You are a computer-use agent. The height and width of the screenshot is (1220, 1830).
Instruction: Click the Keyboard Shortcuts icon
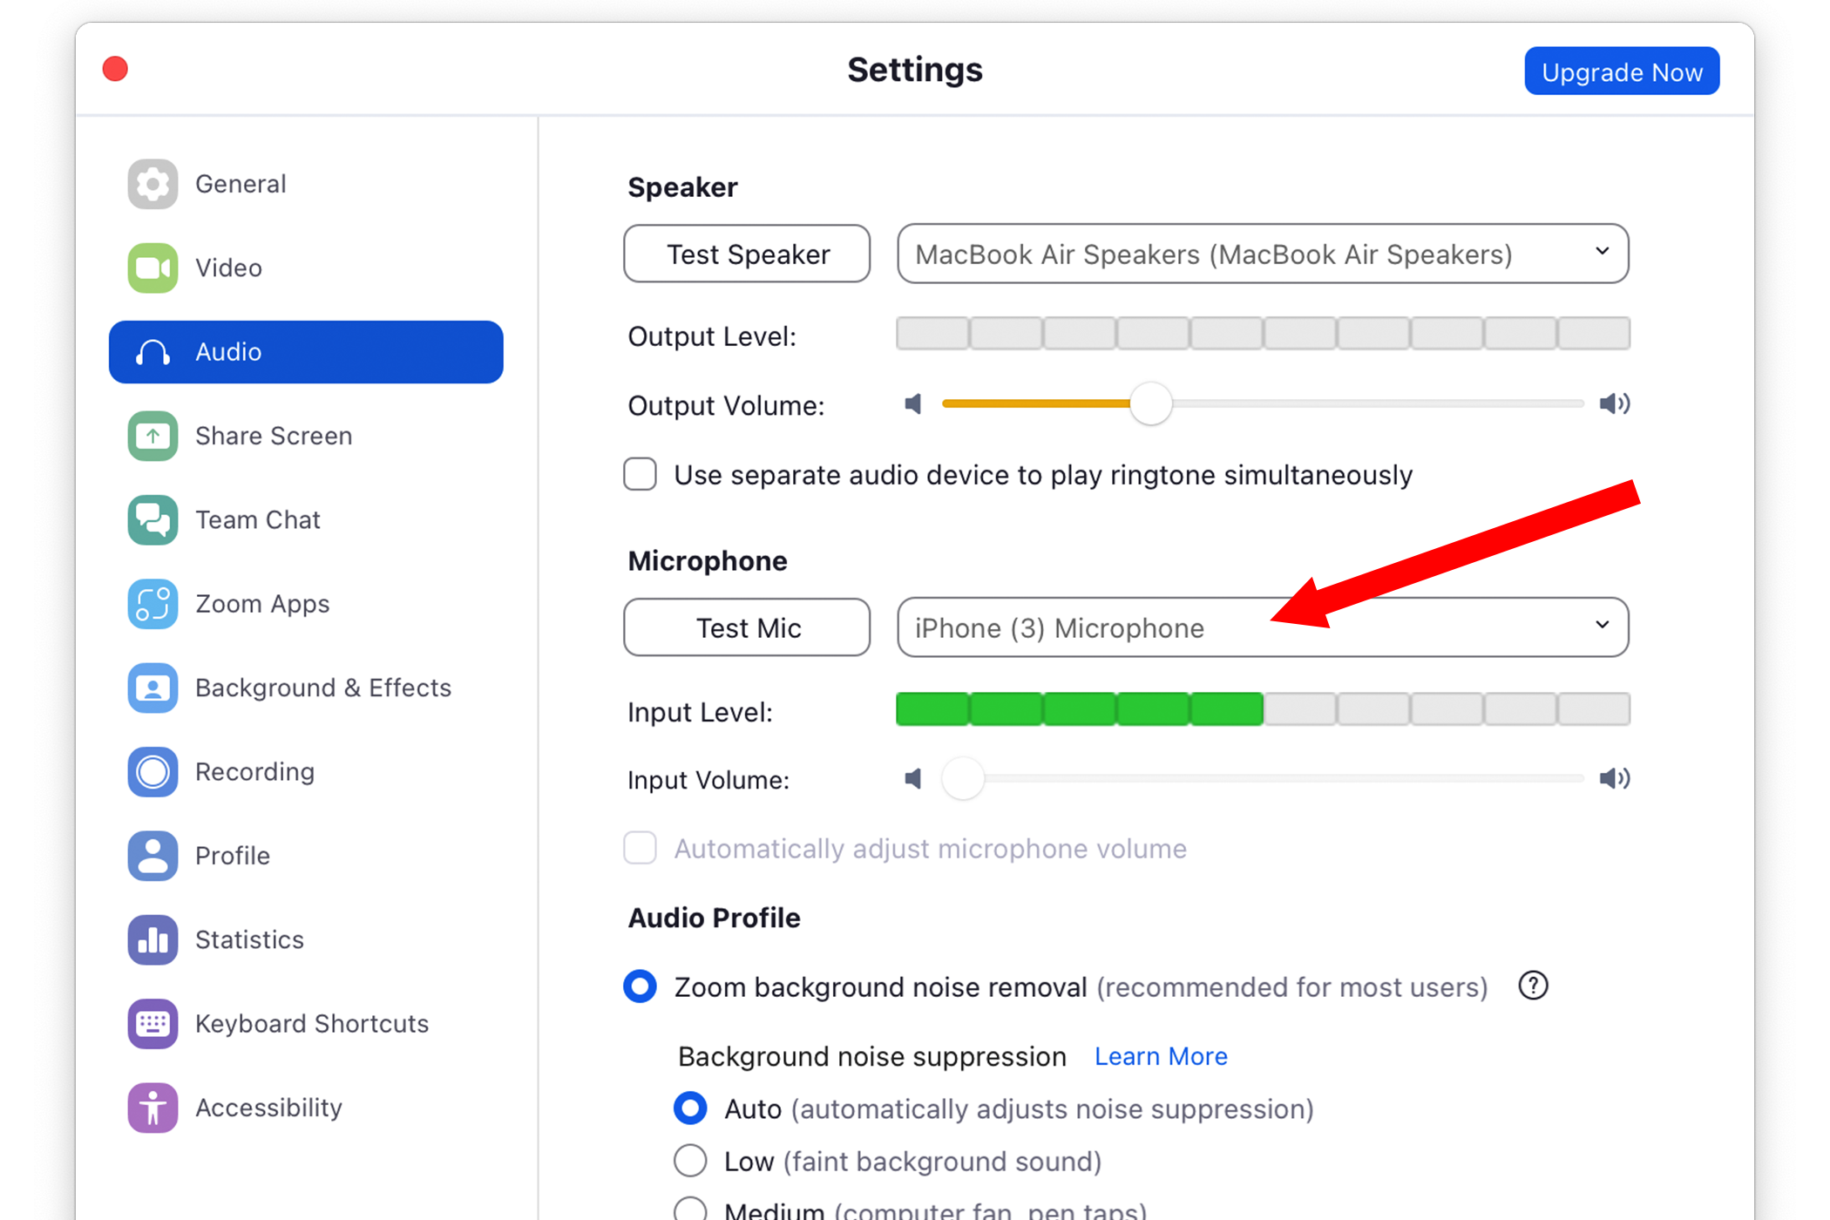[152, 1023]
